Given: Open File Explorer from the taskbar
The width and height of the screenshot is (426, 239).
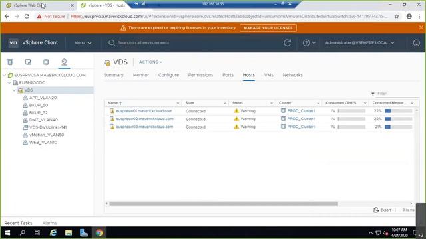Looking at the screenshot, I should click(69, 233).
